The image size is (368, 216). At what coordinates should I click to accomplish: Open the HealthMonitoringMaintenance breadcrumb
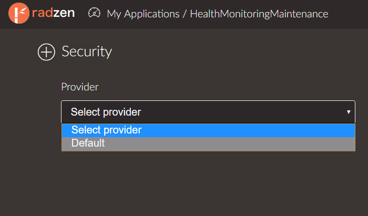(259, 14)
